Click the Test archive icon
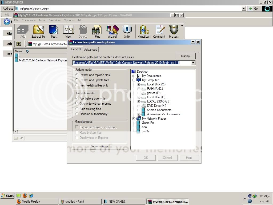273x205 pixels. click(x=54, y=31)
